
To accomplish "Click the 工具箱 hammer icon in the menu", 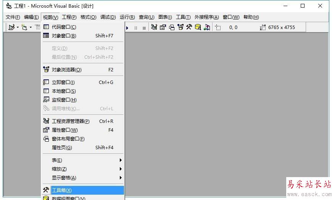I will pyautogui.click(x=46, y=190).
